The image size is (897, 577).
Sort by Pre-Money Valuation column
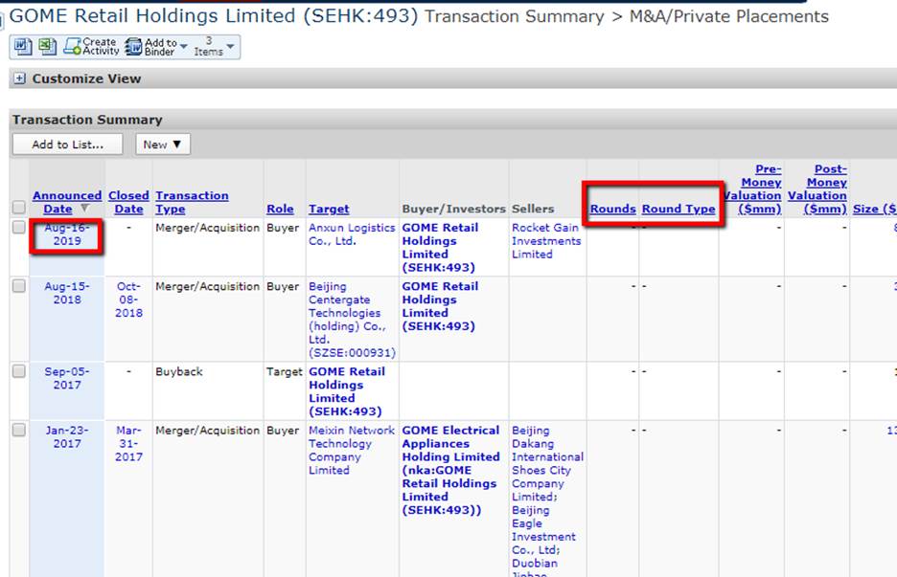coord(753,189)
